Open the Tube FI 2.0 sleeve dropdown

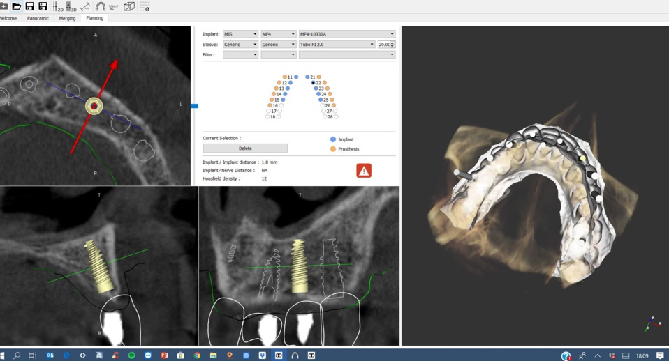click(x=337, y=45)
